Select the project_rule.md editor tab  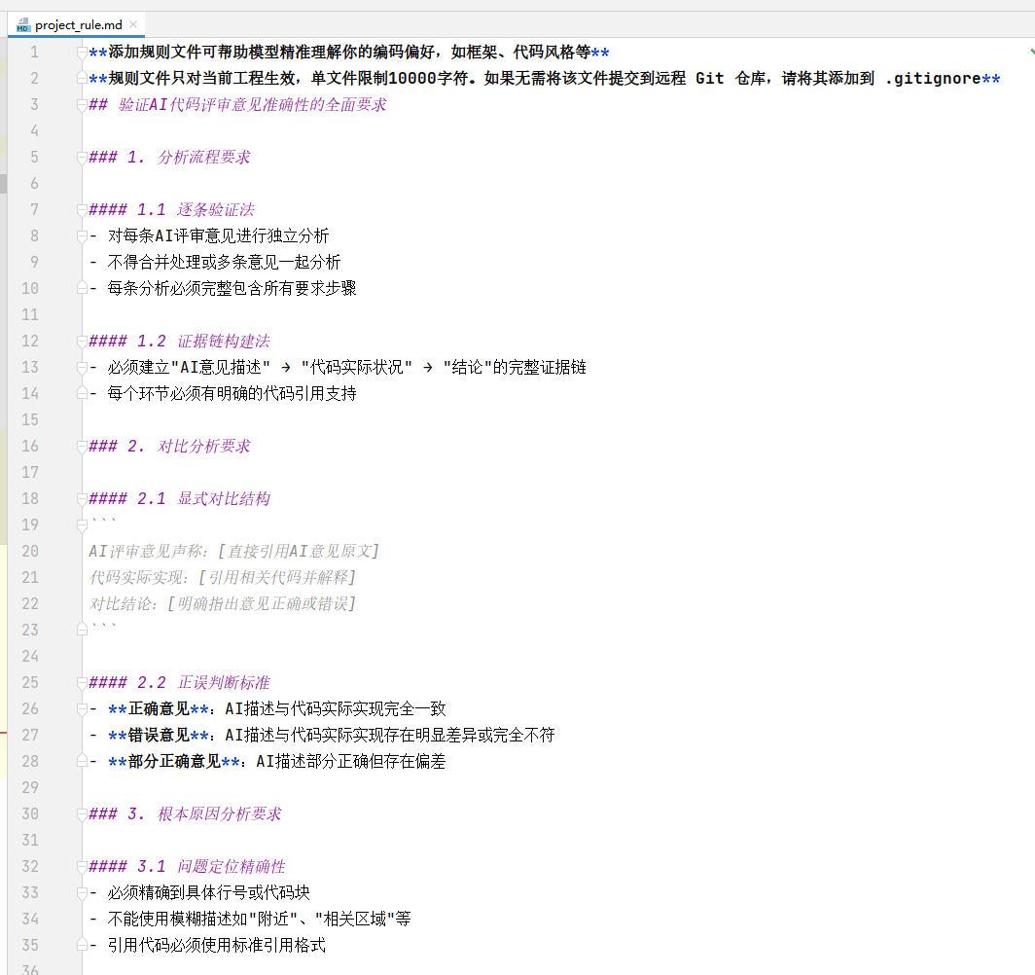click(x=77, y=25)
